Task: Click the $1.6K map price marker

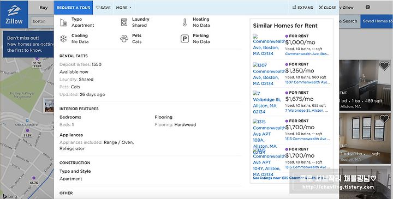Action: tap(28, 133)
